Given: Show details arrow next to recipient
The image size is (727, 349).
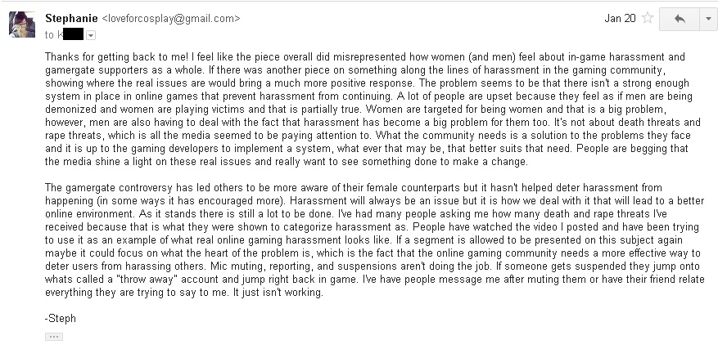Looking at the screenshot, I should click(x=91, y=34).
